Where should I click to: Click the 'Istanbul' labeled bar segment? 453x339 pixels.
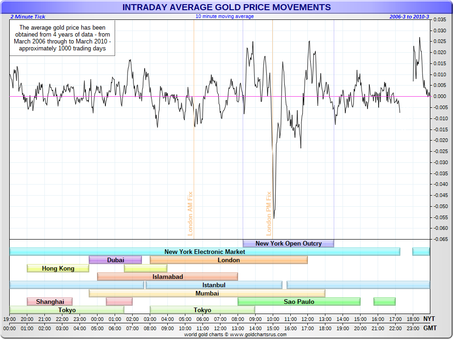(214, 285)
